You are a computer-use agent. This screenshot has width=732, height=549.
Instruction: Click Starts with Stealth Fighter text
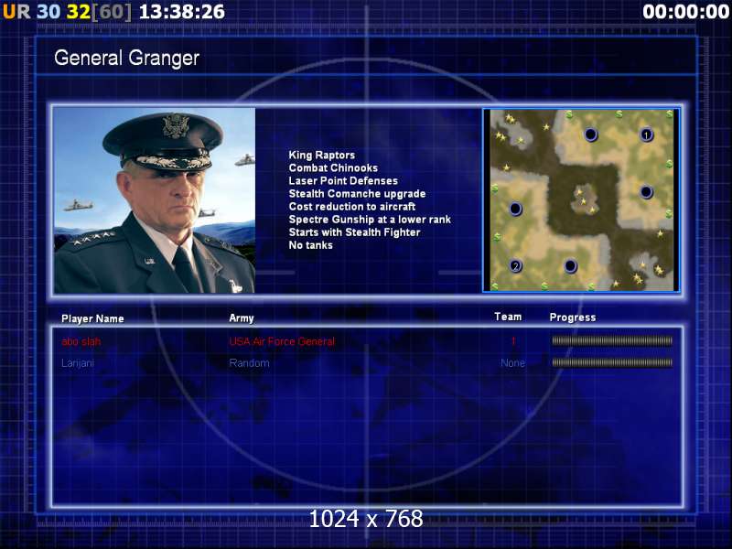[x=354, y=232]
